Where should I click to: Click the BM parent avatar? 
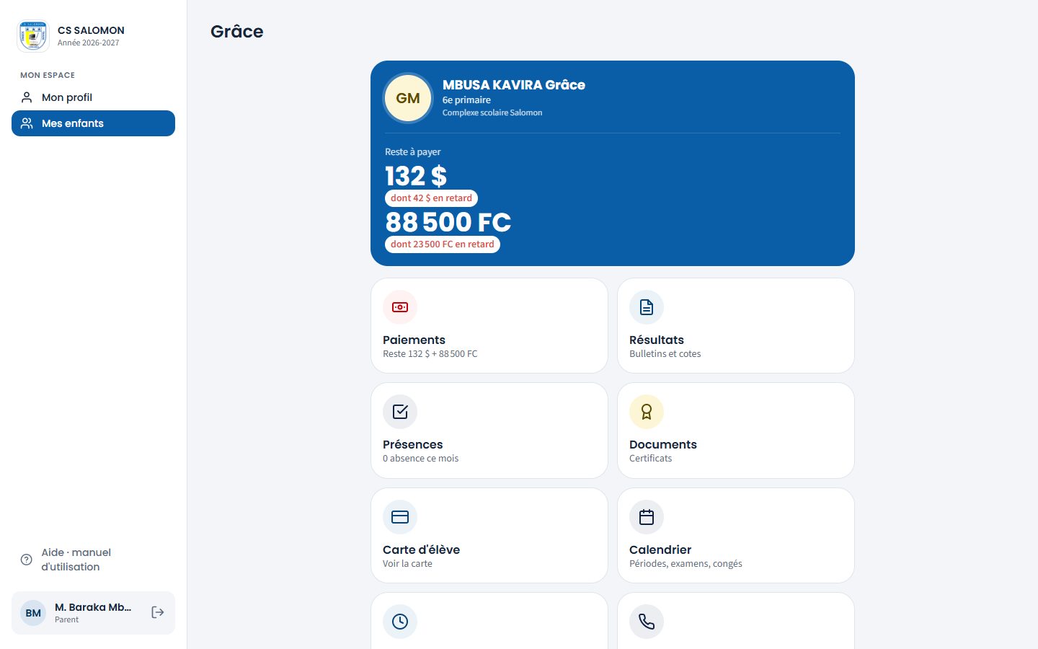click(33, 613)
